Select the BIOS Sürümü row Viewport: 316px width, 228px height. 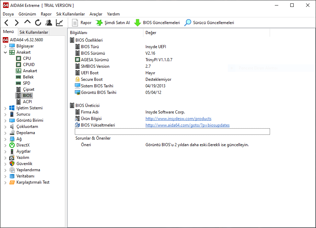click(172, 53)
